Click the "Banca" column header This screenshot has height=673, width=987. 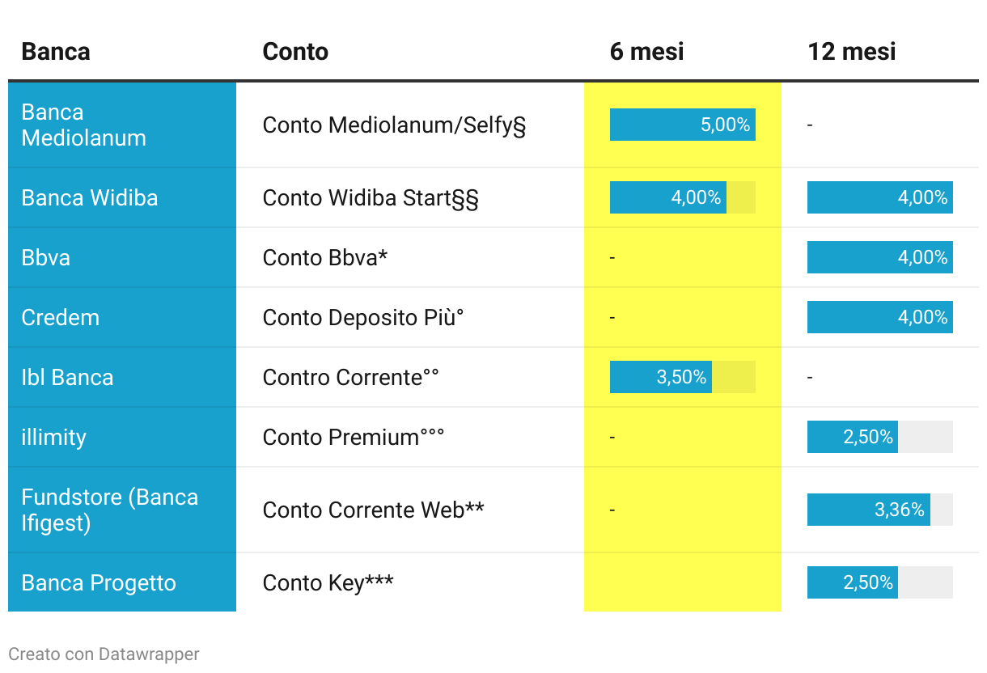pyautogui.click(x=55, y=52)
